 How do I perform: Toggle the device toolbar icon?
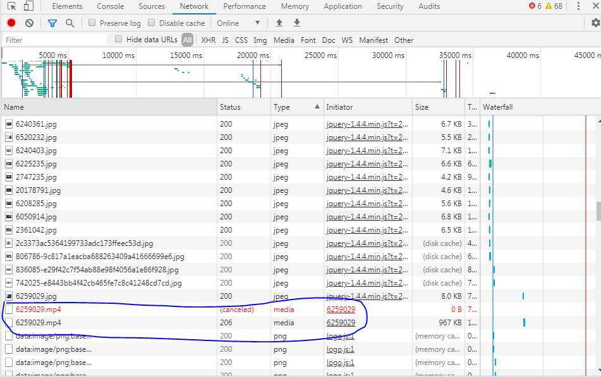tap(28, 6)
